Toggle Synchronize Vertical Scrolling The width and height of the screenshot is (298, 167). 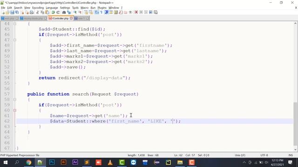(86, 13)
